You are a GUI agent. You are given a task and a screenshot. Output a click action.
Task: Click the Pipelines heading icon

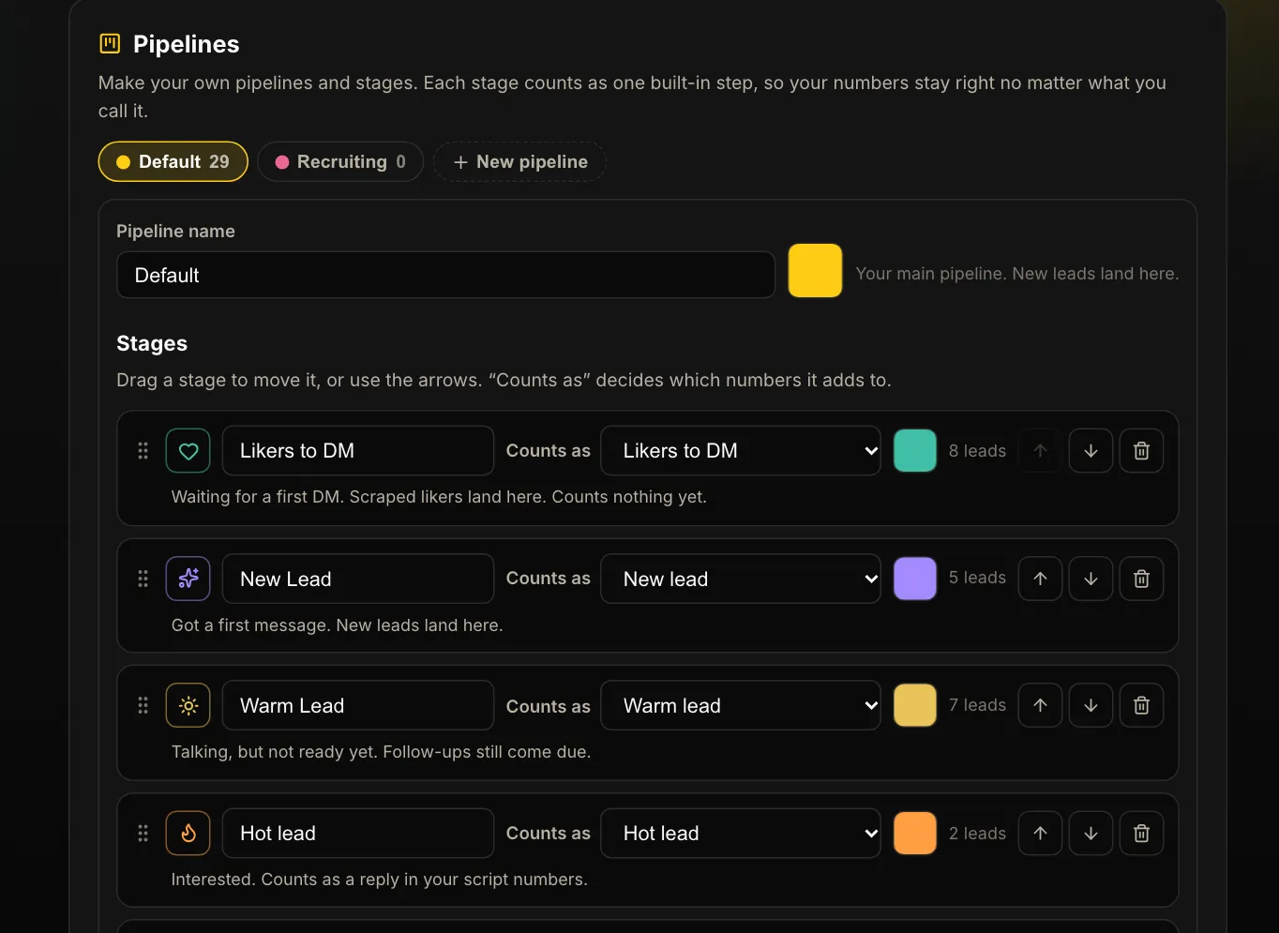tap(110, 43)
